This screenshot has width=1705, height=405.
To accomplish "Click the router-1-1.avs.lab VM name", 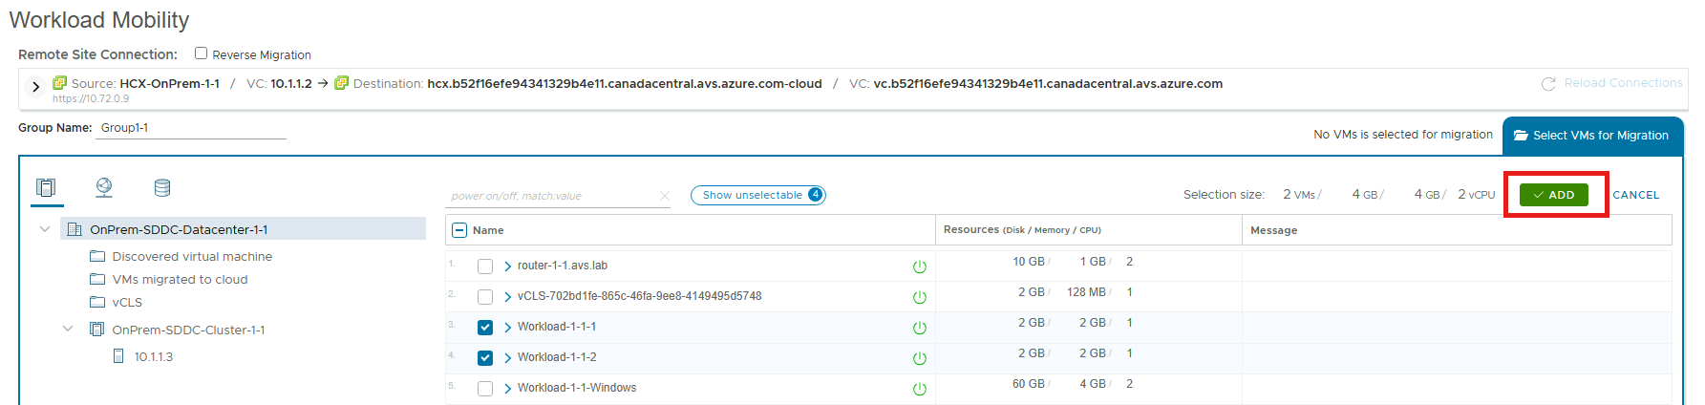I will click(x=563, y=266).
